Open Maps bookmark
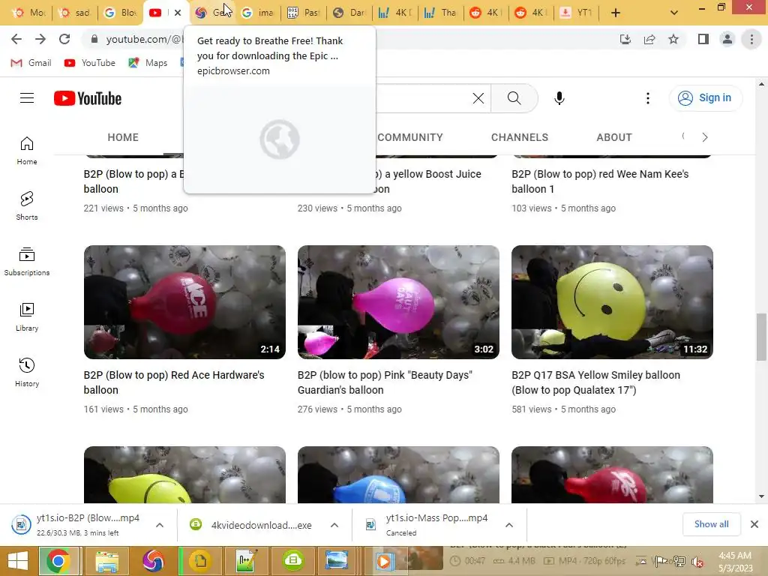 click(148, 63)
